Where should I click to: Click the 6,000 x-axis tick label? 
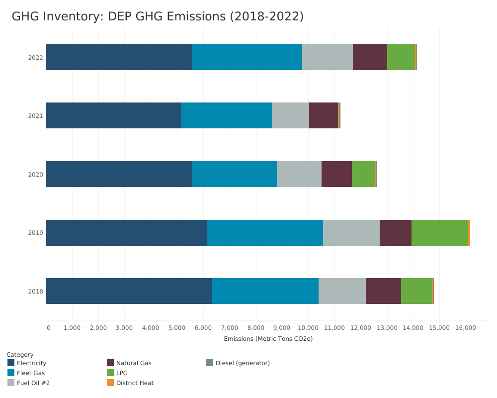(x=203, y=328)
